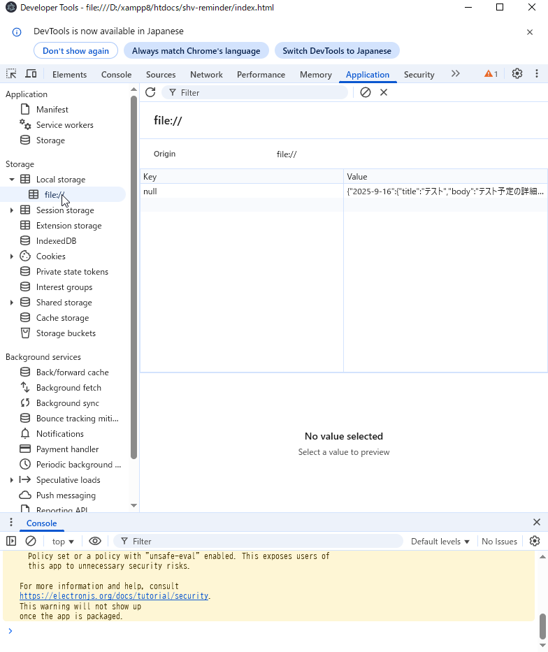Click the clear console icon

[x=31, y=541]
